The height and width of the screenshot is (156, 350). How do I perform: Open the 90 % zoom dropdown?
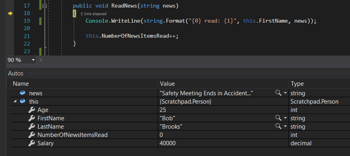[34, 60]
